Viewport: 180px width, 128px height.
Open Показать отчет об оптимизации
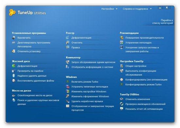point(144,109)
